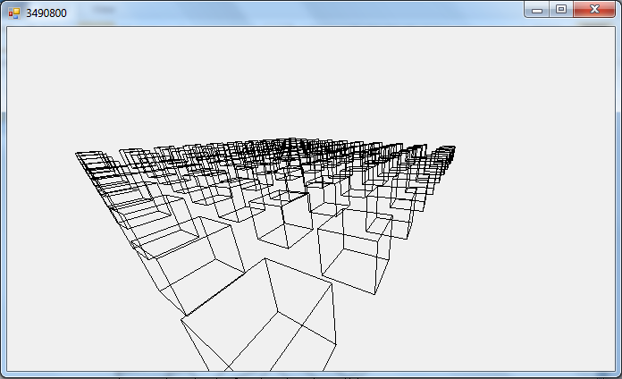Click the application icon in the title bar
Image resolution: width=622 pixels, height=379 pixels.
point(14,13)
